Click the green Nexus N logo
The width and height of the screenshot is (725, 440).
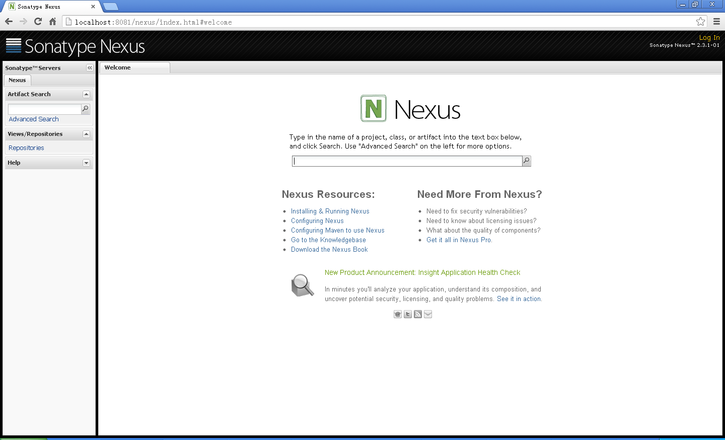[x=374, y=108]
